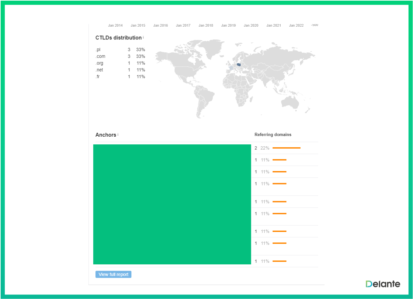Select Jan 2022 on the timeline axis
Viewport: 413px width, 299px height.
296,25
